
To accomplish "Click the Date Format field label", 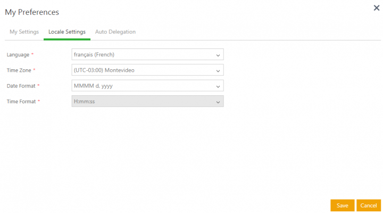I will (x=21, y=86).
